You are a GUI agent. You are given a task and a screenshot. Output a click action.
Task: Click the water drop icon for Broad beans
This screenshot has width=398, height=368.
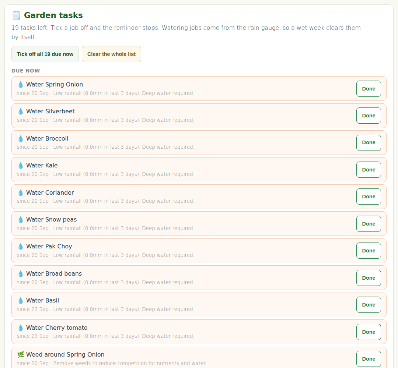(21, 273)
